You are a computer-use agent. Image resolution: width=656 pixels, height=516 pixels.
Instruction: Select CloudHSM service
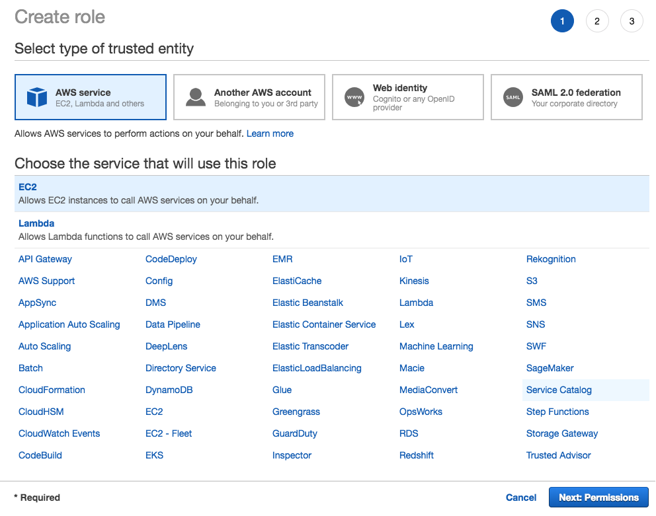coord(41,412)
